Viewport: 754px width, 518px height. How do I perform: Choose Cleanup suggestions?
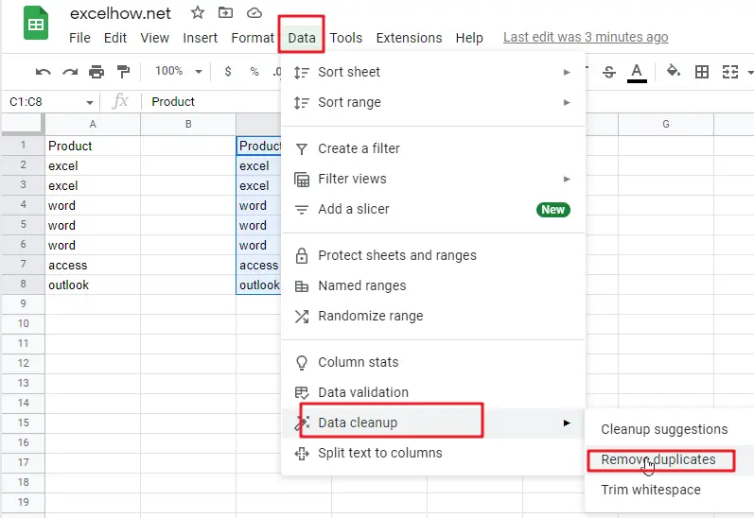670,429
